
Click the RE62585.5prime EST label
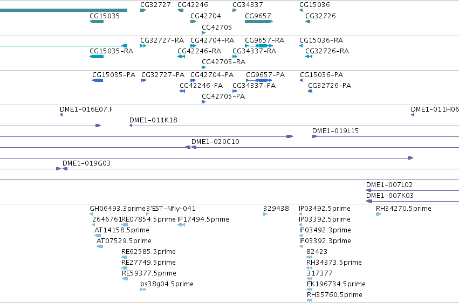(148, 252)
